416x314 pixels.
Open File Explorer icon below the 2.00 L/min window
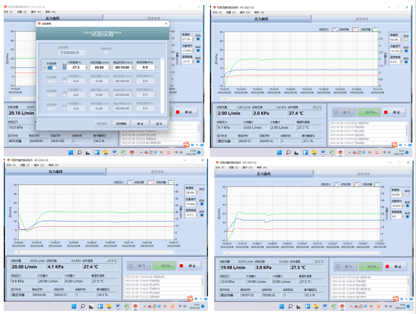[314, 153]
